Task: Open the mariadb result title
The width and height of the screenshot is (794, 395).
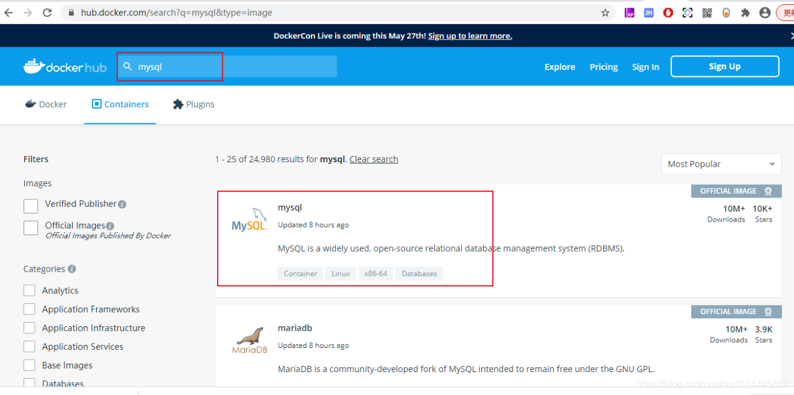Action: pyautogui.click(x=295, y=328)
